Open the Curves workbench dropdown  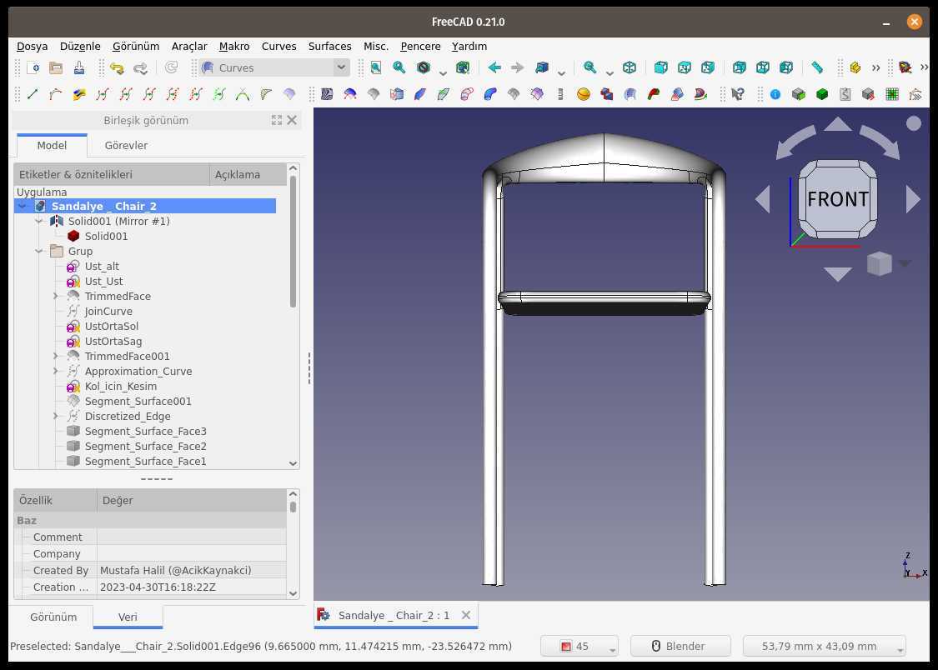click(x=275, y=67)
